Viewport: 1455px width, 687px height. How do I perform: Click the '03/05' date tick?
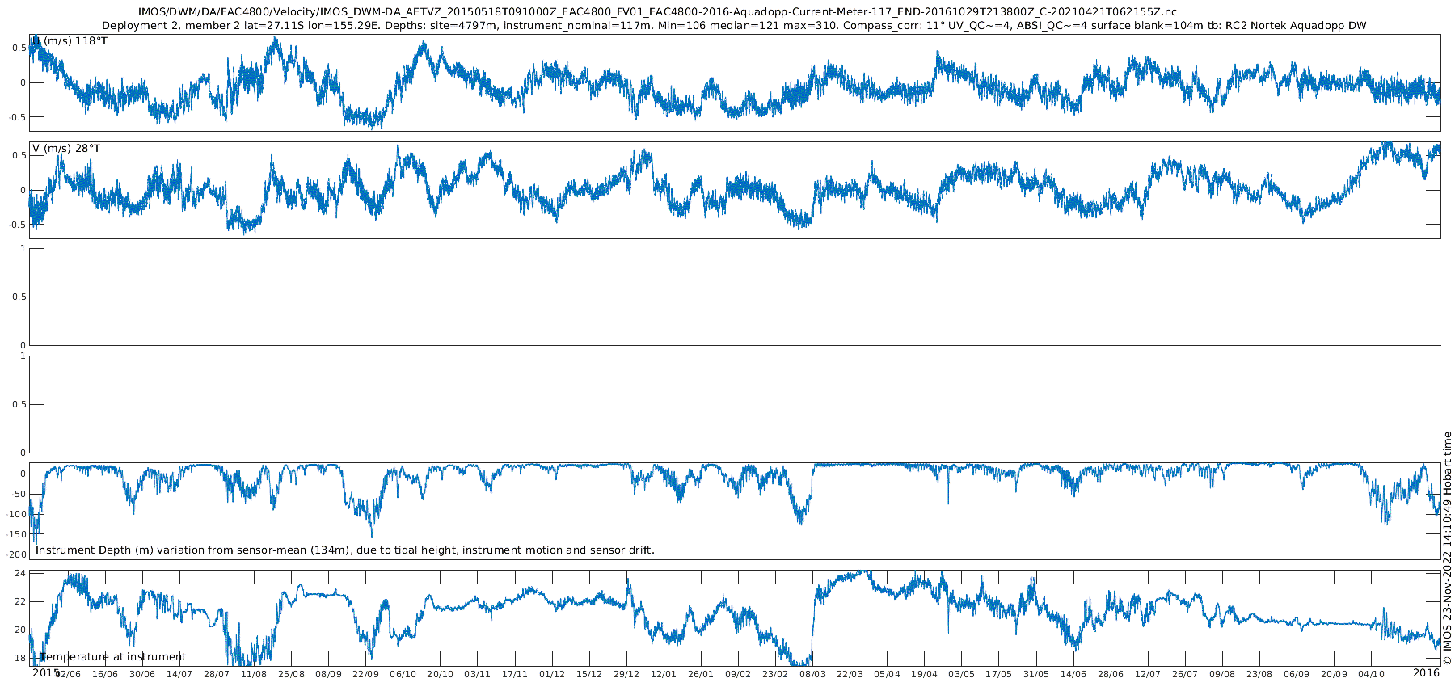pyautogui.click(x=962, y=674)
